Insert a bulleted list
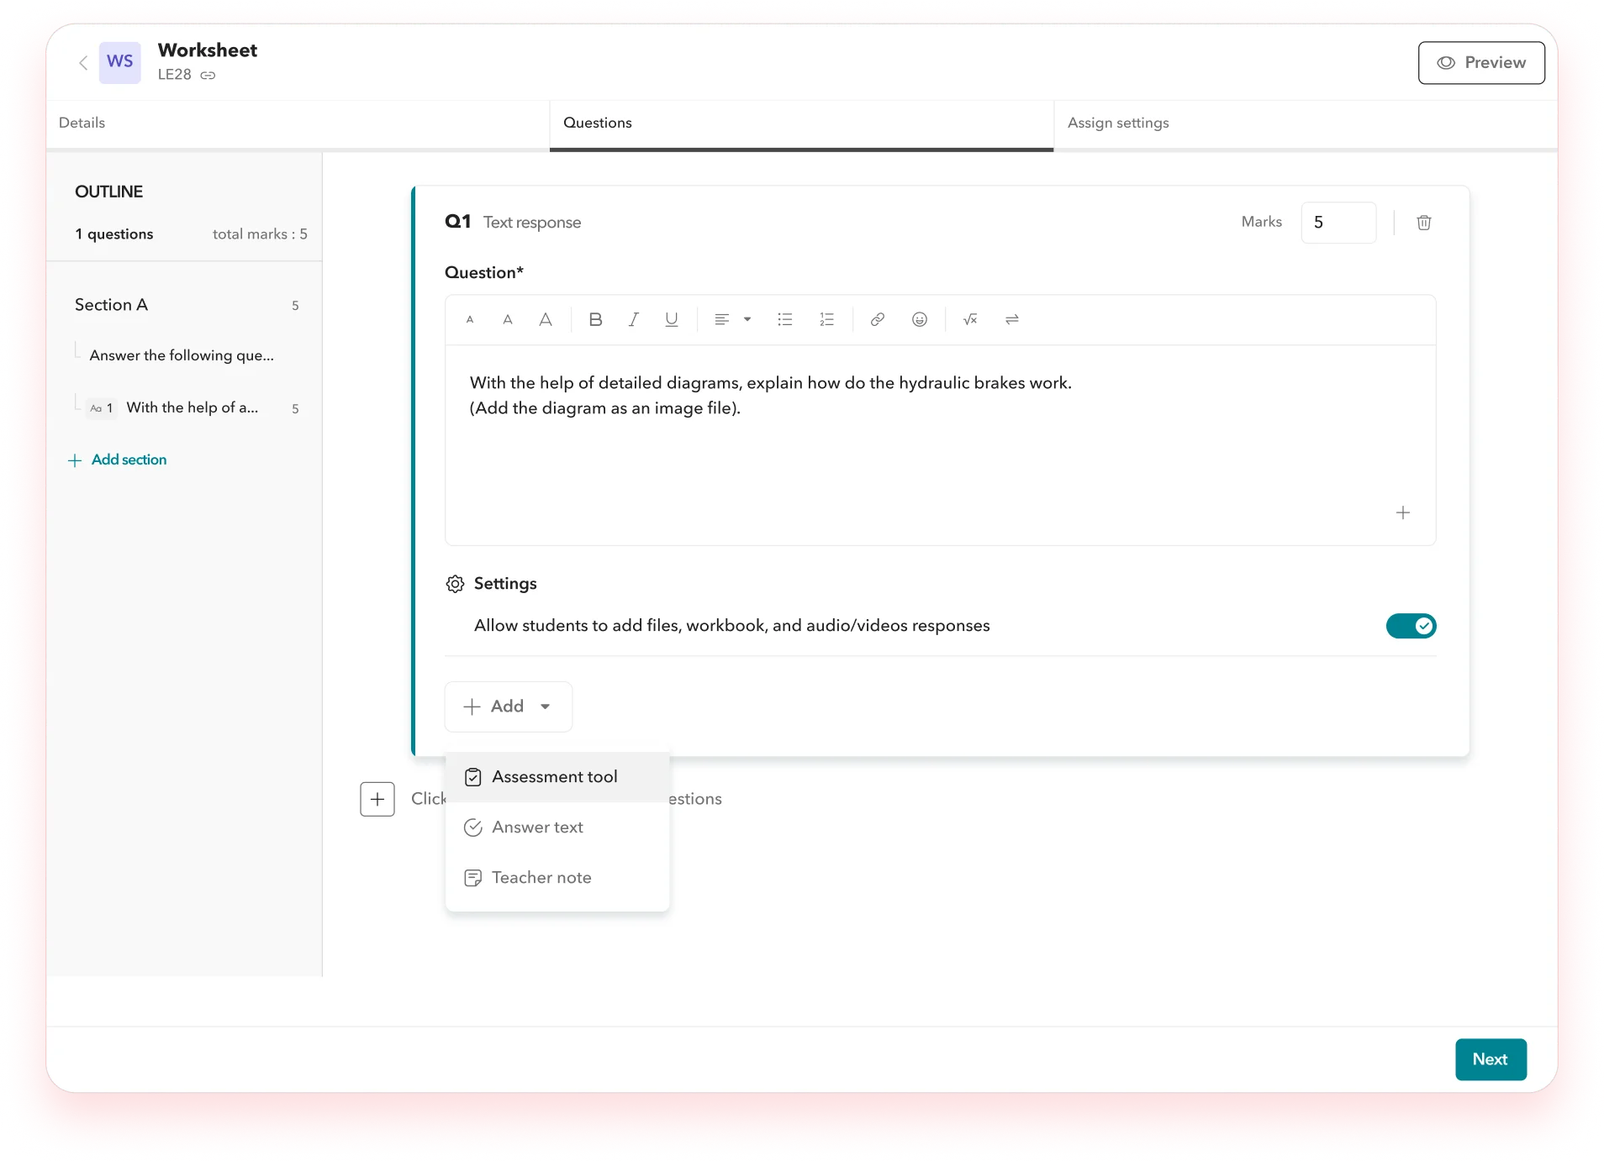1604x1161 pixels. tap(784, 319)
